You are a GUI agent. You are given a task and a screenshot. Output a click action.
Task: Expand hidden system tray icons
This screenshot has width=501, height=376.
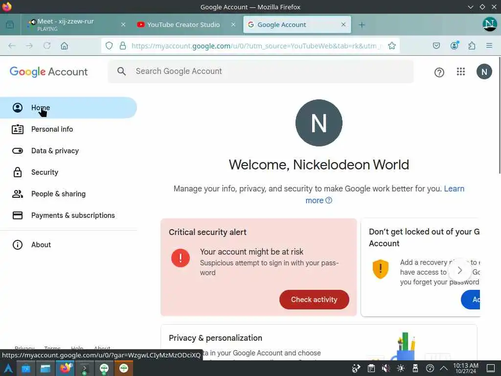(444, 368)
